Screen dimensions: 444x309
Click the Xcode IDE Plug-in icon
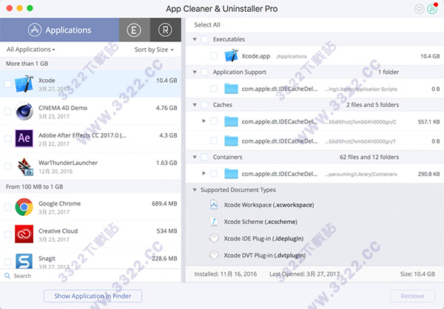[x=214, y=238]
